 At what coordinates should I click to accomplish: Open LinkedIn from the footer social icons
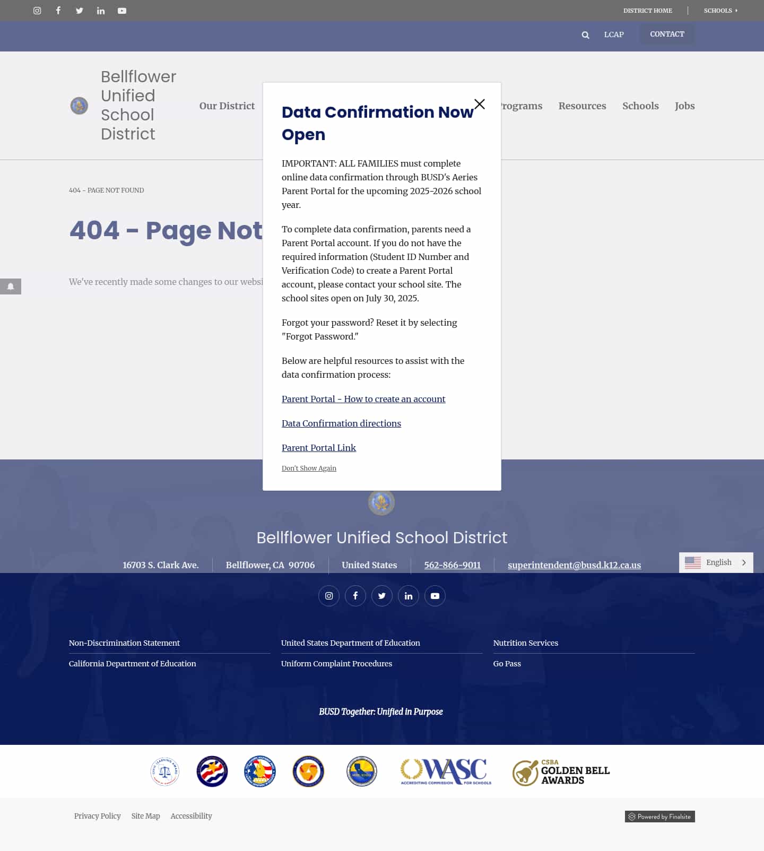pos(409,596)
